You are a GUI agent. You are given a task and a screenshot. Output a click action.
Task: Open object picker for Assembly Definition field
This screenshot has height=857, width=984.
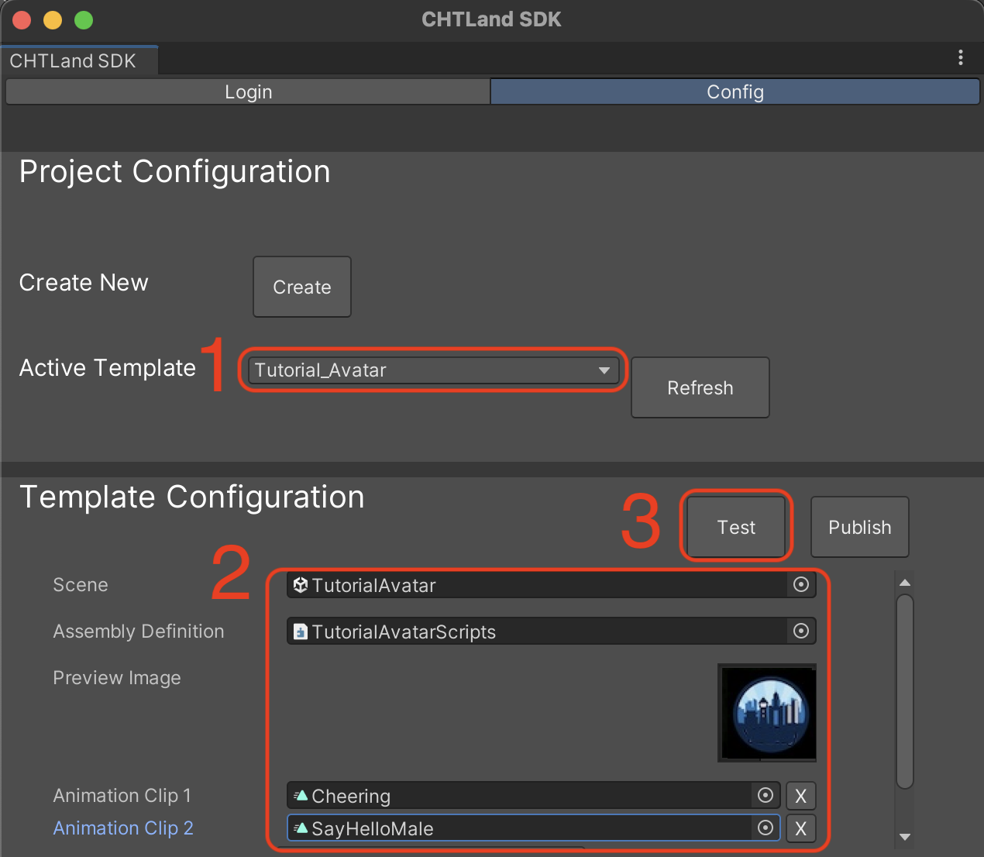[x=801, y=632]
